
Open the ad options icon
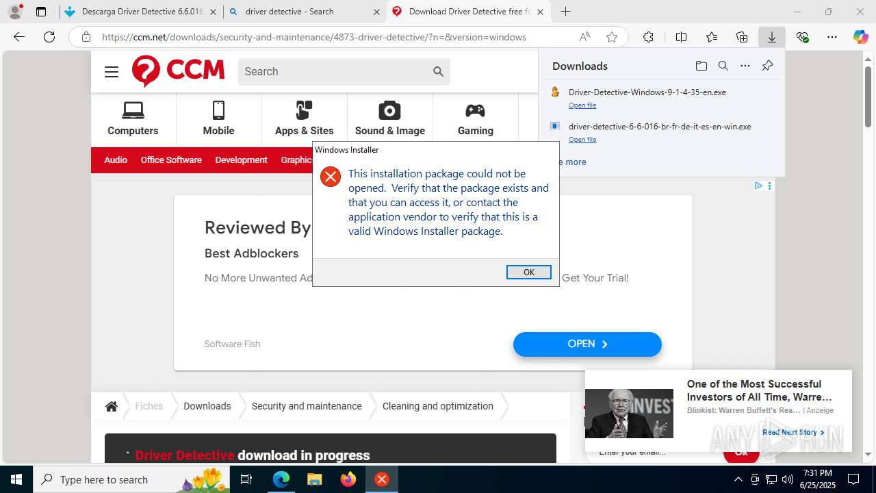(770, 186)
